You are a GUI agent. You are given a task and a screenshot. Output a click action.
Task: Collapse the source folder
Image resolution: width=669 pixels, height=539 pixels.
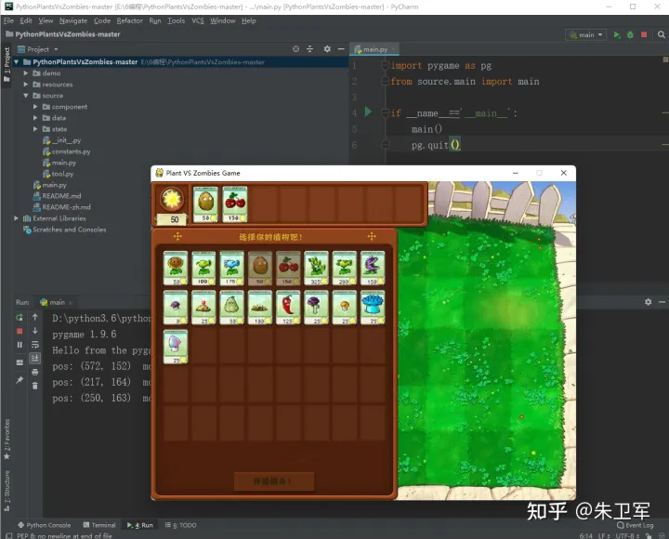[26, 96]
